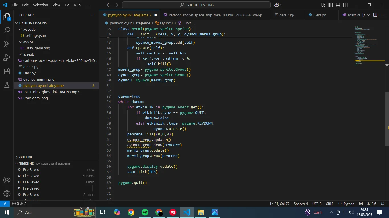Open the Source Control view
Screen dimensions: 389x218
(7, 43)
